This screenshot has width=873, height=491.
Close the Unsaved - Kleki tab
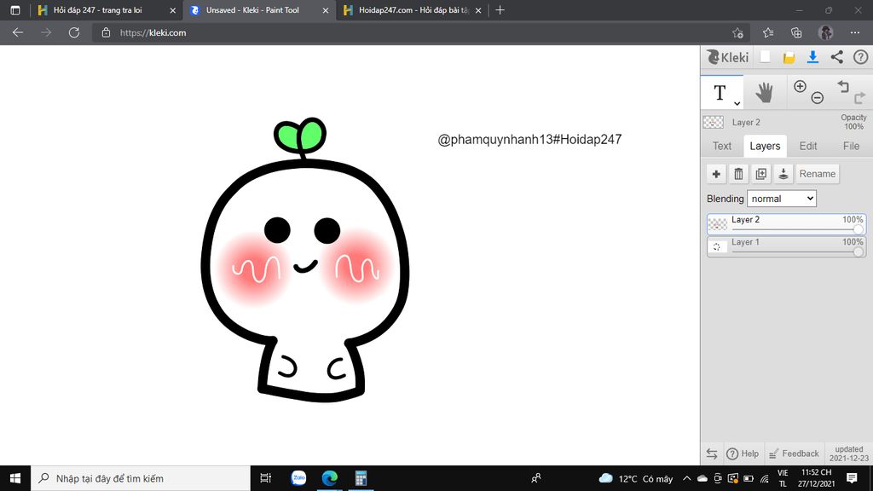325,10
